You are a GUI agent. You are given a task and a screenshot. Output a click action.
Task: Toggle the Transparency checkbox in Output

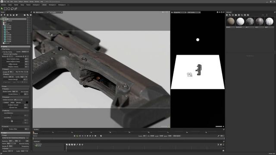(x=21, y=146)
